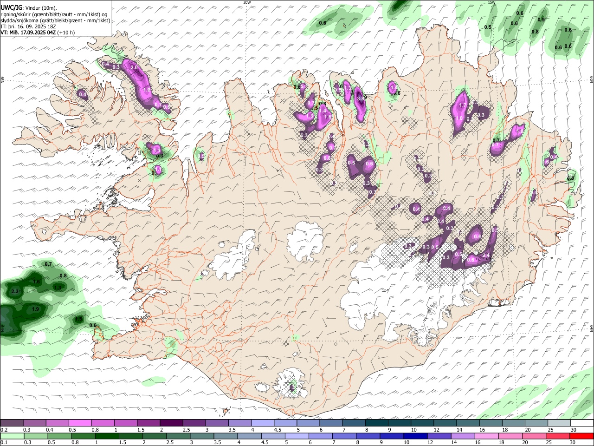Screen dimensions: 594x446
Task: Click the lilac rain swatch between 14 and 16
Action: 463,436
